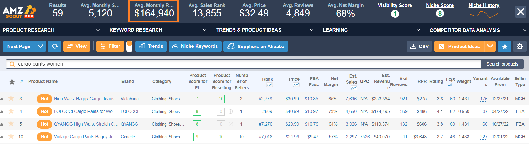The height and width of the screenshot is (144, 529).
Task: Click the refresh results icon button
Action: click(55, 46)
